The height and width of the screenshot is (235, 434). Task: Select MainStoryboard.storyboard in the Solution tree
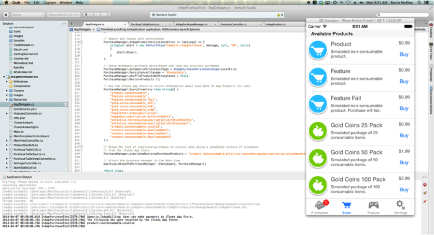[31, 136]
